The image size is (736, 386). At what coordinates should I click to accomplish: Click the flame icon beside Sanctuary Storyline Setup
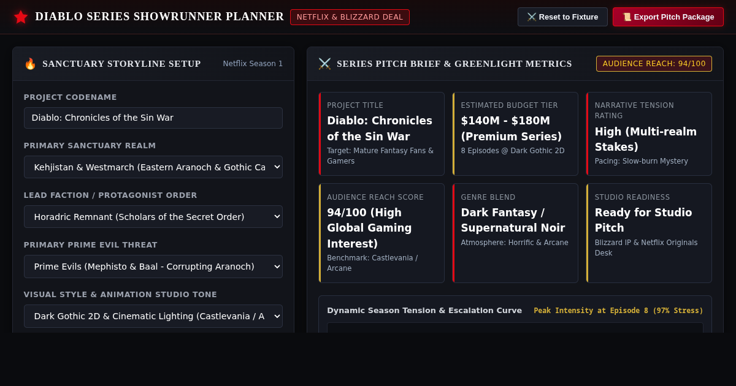(30, 64)
